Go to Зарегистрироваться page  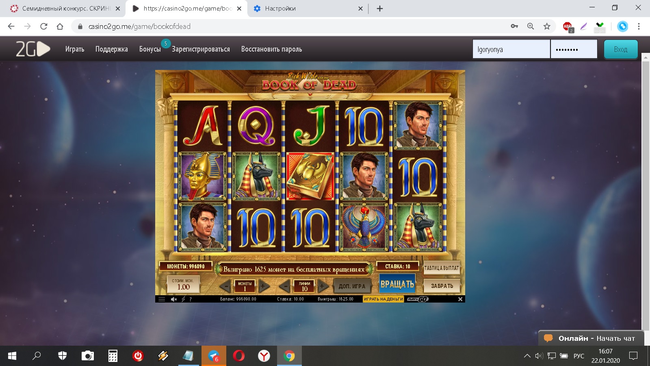(201, 49)
